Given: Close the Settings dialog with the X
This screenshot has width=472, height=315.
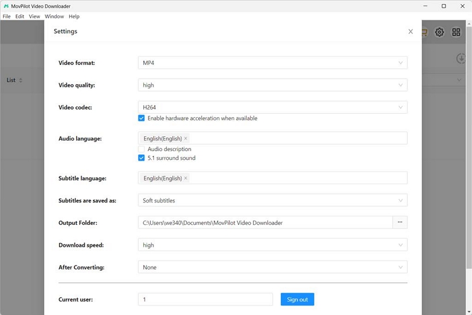Looking at the screenshot, I should point(411,32).
